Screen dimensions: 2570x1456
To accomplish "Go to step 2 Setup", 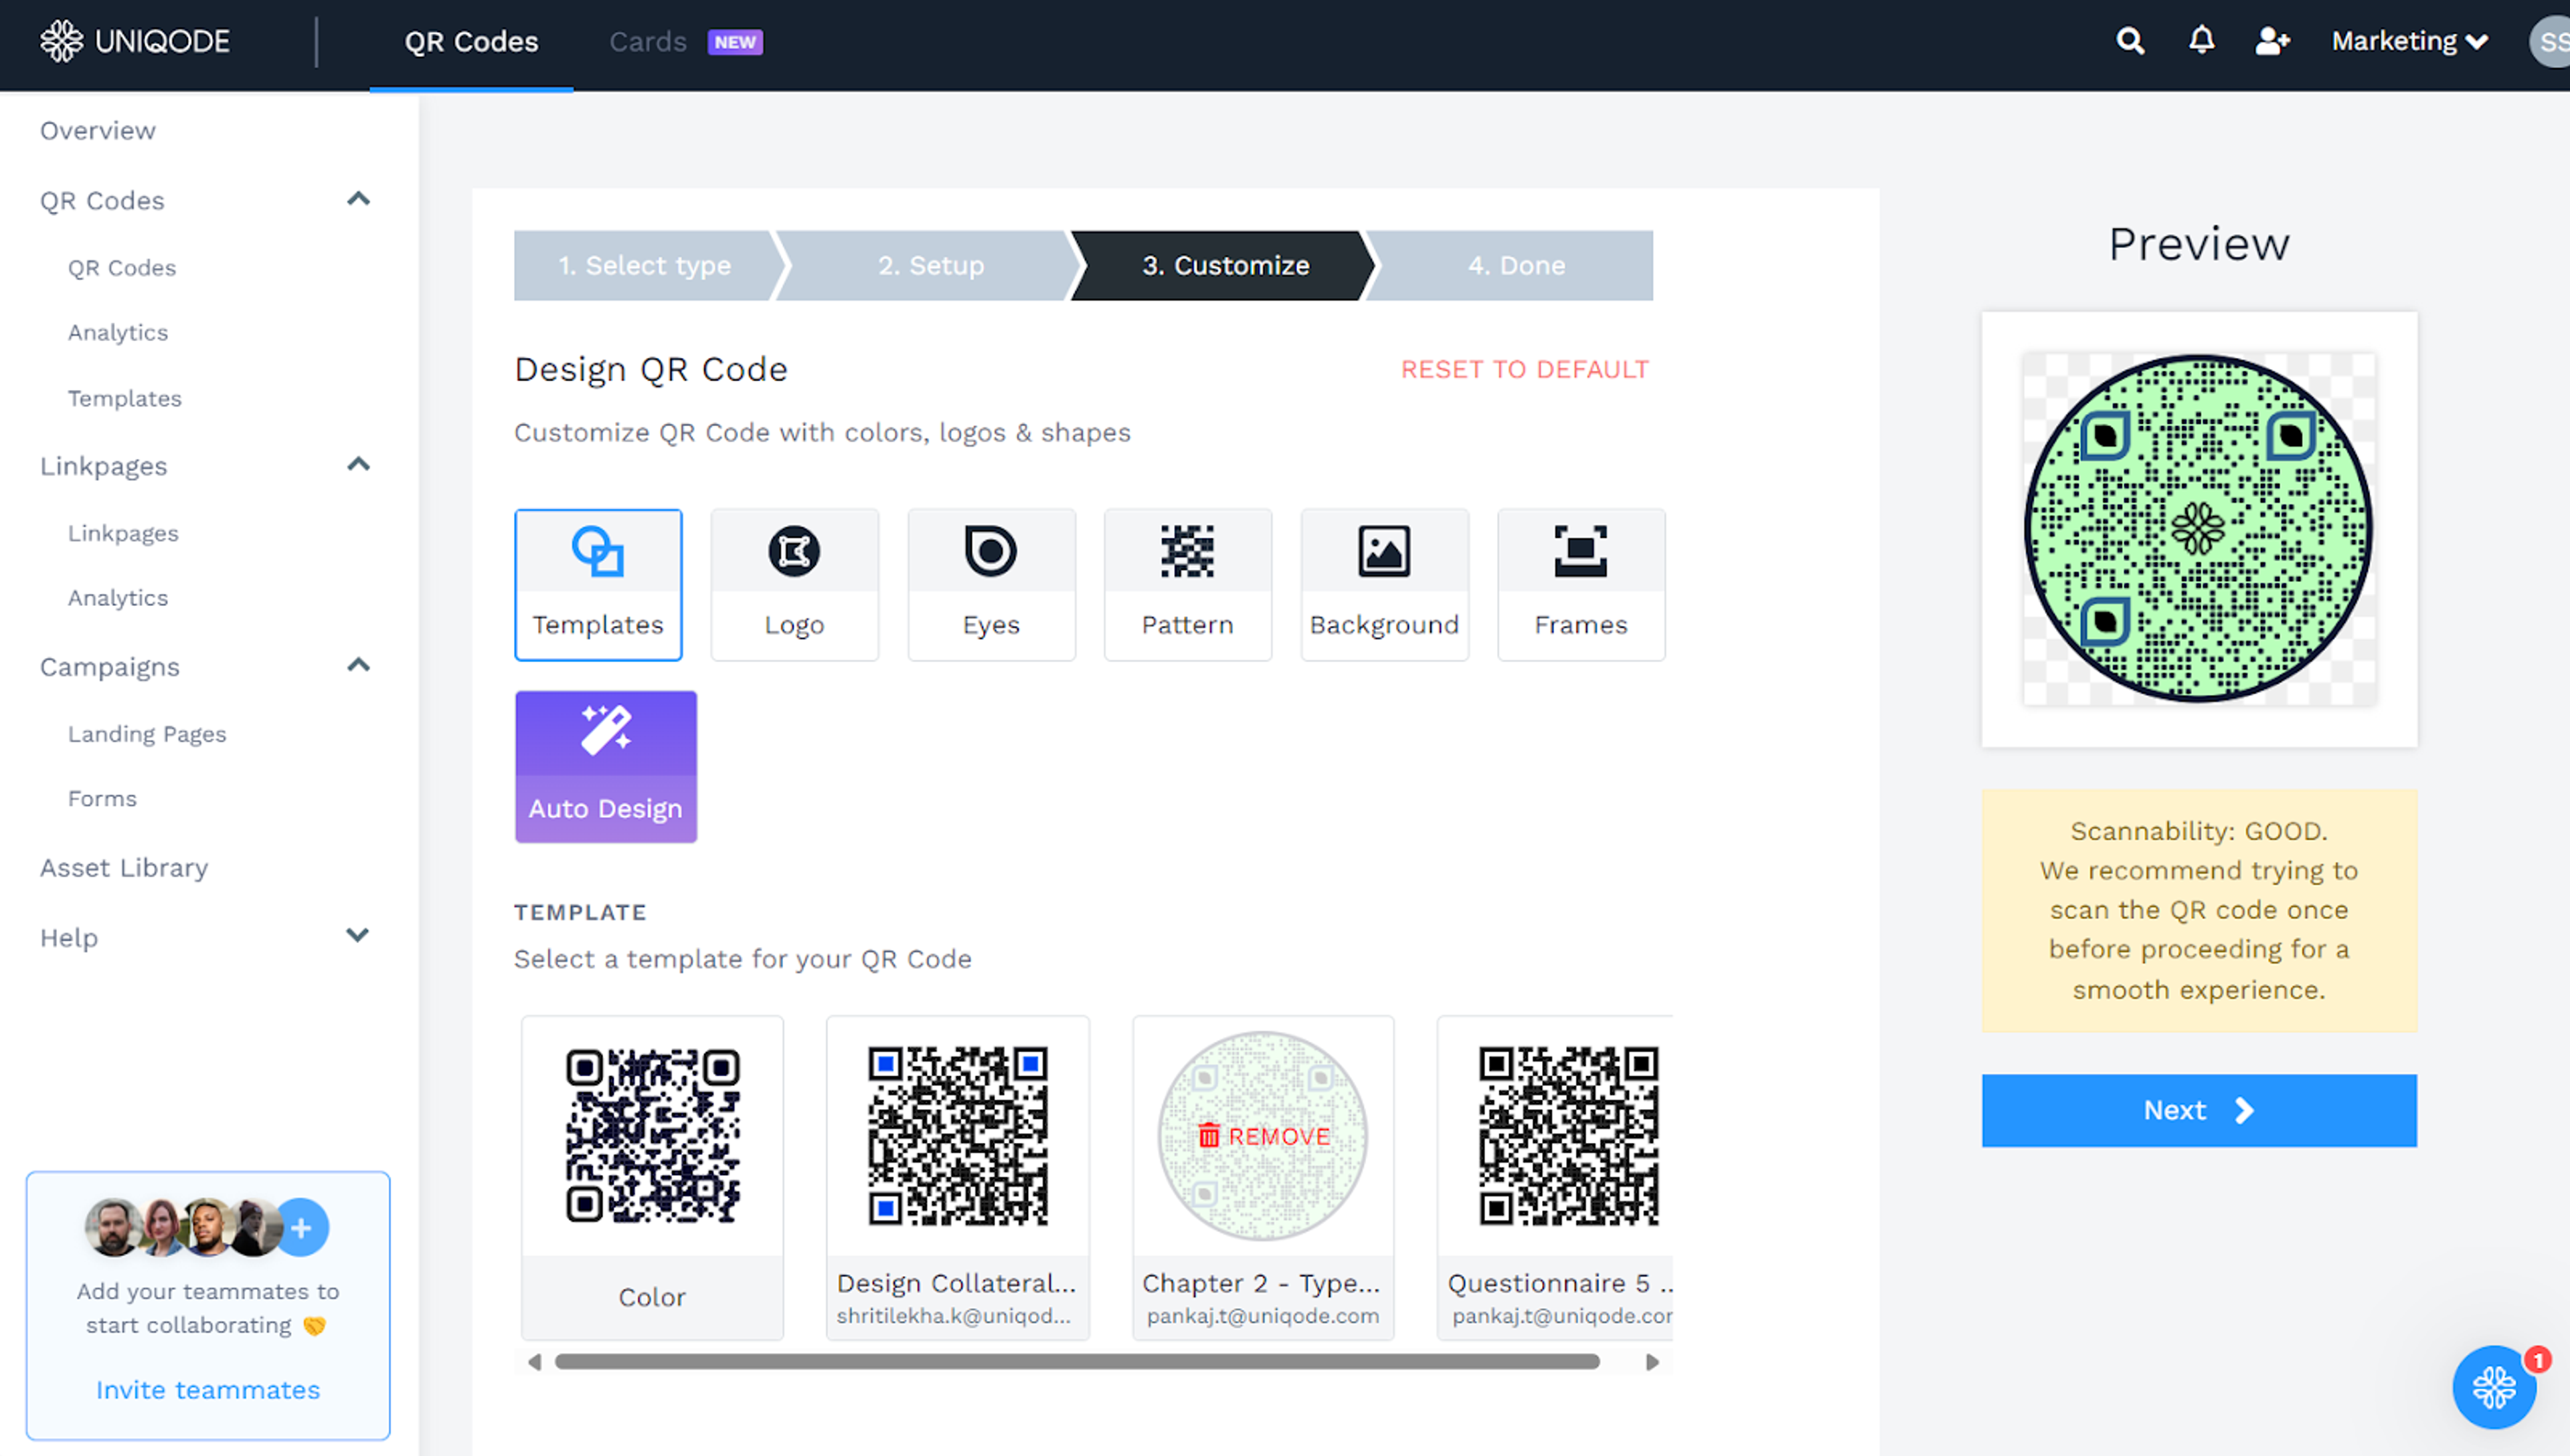I will coord(930,265).
